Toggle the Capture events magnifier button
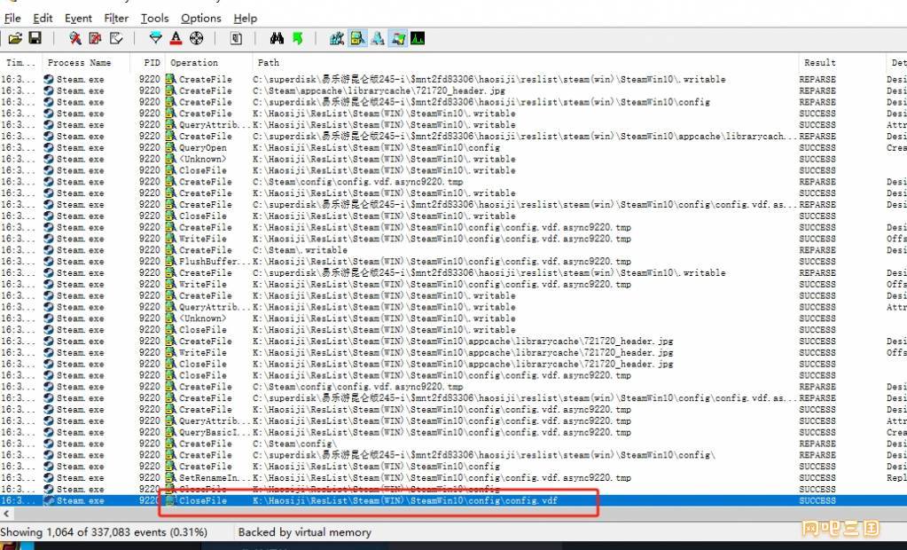This screenshot has height=550, width=907. 75,38
